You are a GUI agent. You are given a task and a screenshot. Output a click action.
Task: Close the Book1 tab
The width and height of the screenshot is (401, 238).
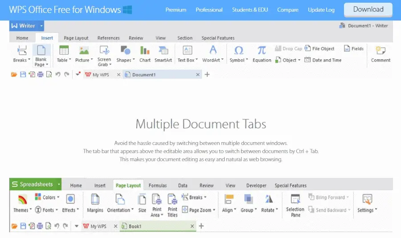[x=192, y=226]
